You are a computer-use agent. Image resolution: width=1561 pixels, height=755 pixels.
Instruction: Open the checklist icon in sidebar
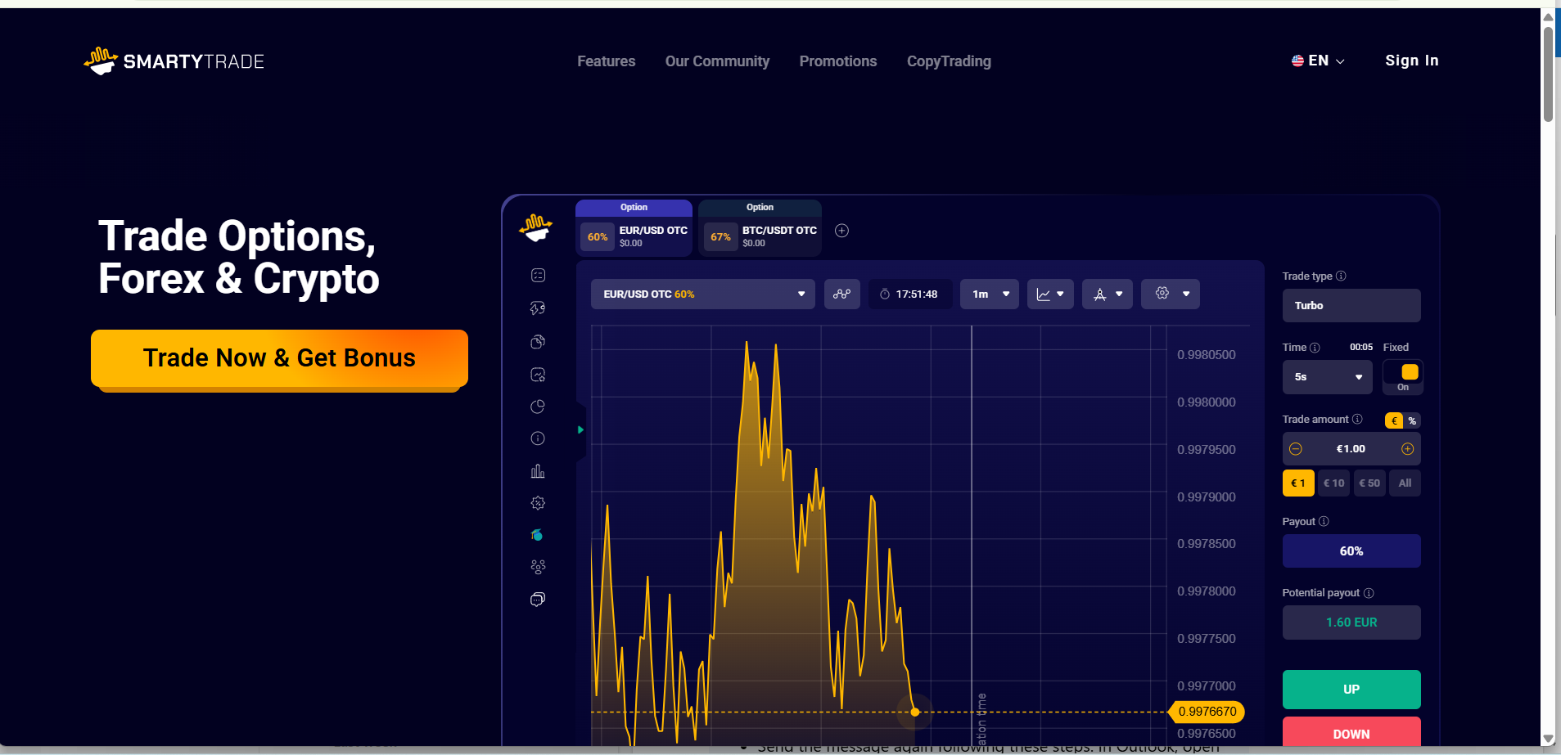[x=538, y=276]
